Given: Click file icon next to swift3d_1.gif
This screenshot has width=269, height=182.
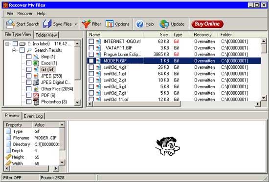Looking at the screenshot, I should pyautogui.click(x=98, y=74).
